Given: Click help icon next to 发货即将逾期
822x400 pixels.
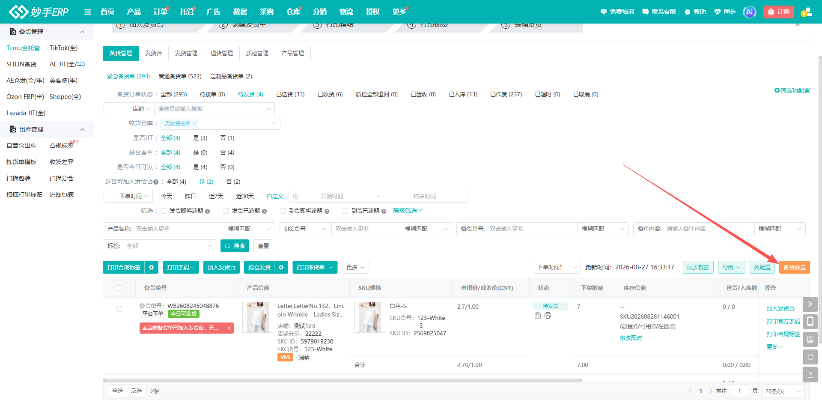Looking at the screenshot, I should 208,211.
